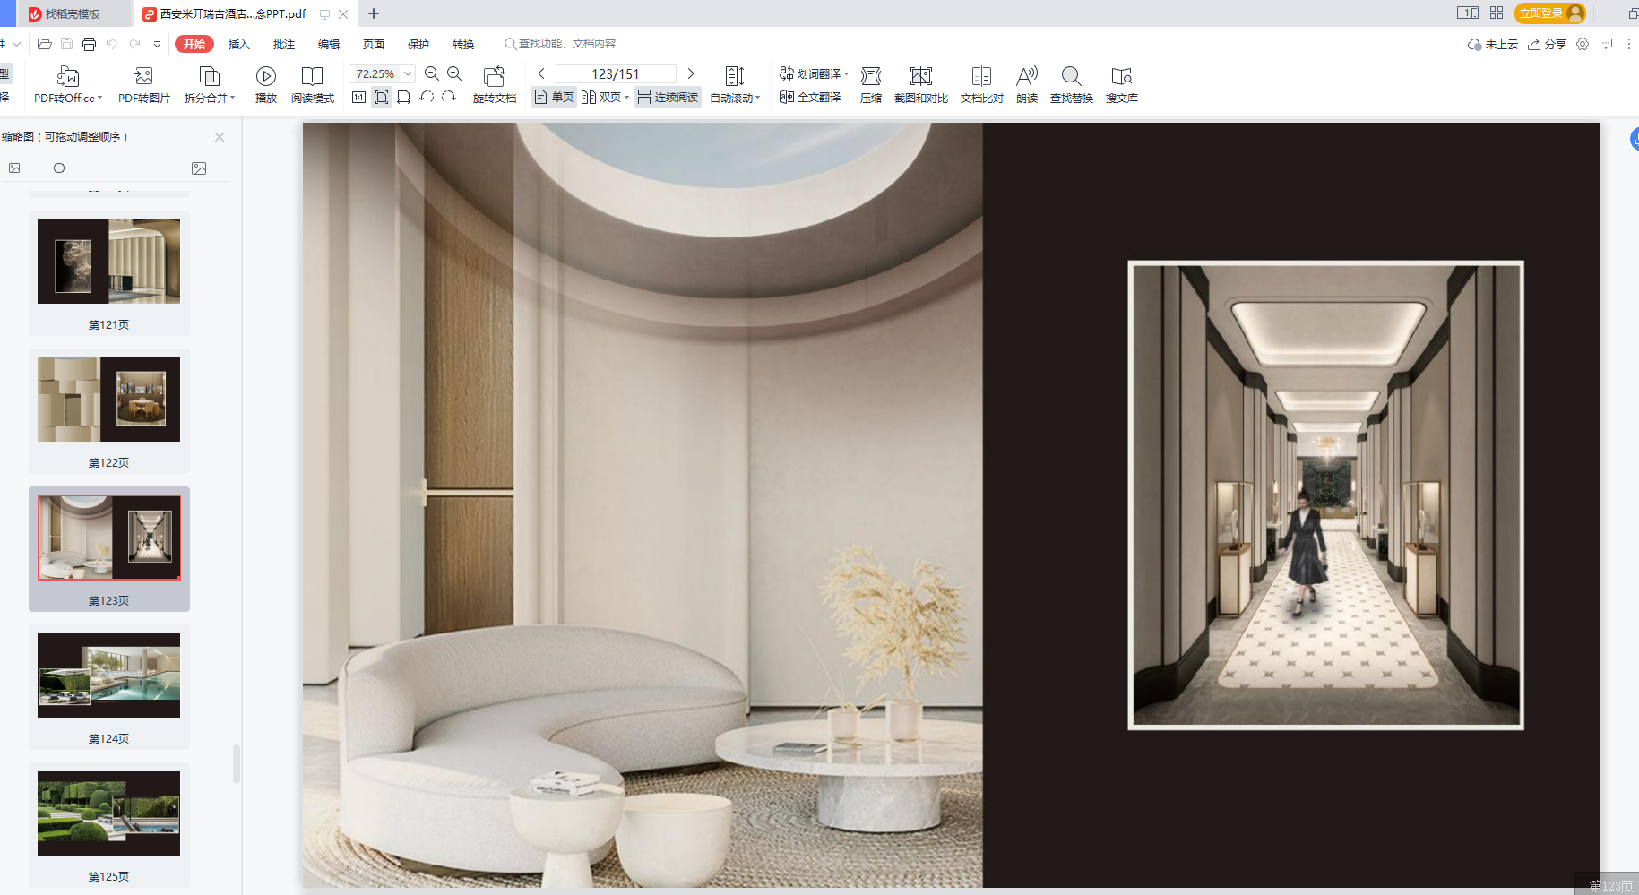1639x895 pixels.
Task: Click the print icon in quick access bar
Action: coord(89,44)
